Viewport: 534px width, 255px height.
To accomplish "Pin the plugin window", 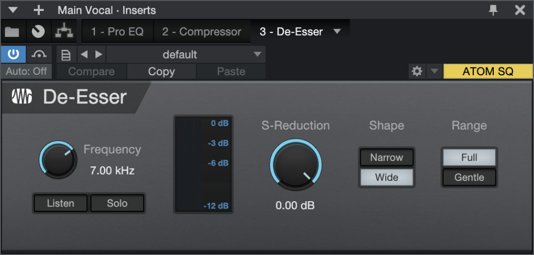I will 493,10.
